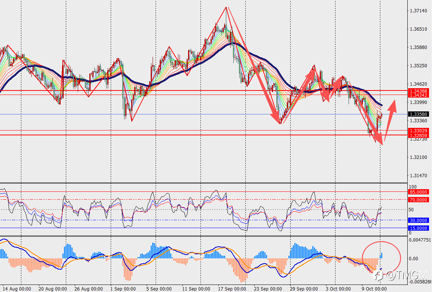Click the blue 30.0000 indicator level label
This screenshot has height=292, width=432.
tap(418, 220)
